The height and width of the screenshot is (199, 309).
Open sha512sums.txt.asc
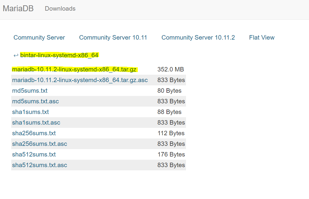click(x=40, y=165)
